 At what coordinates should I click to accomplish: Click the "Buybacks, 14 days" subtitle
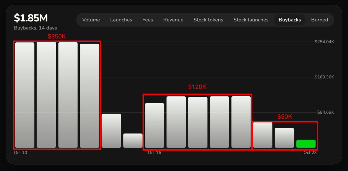(x=35, y=28)
